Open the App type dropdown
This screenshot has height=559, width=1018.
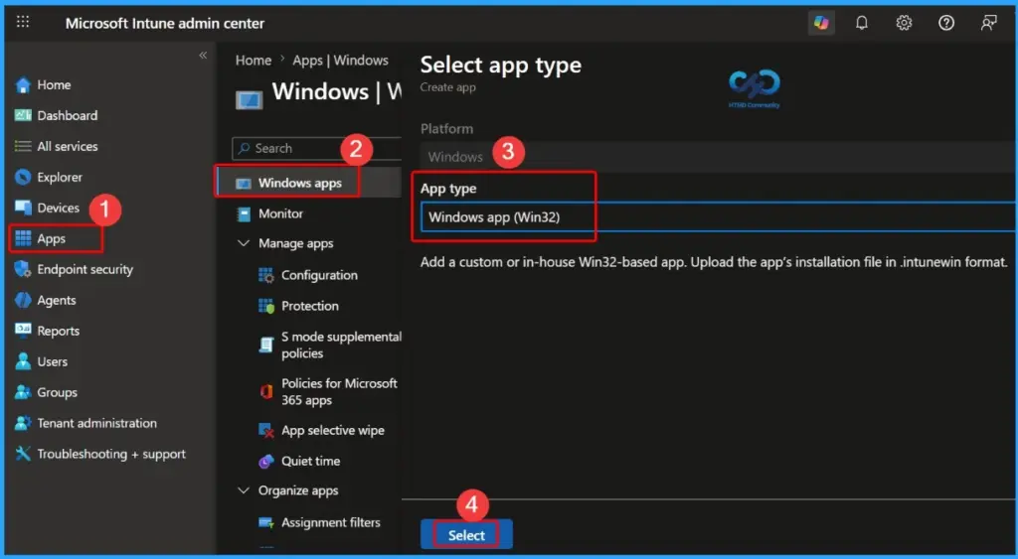click(x=719, y=217)
